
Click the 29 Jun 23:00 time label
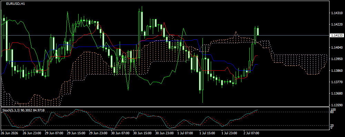point(98,133)
